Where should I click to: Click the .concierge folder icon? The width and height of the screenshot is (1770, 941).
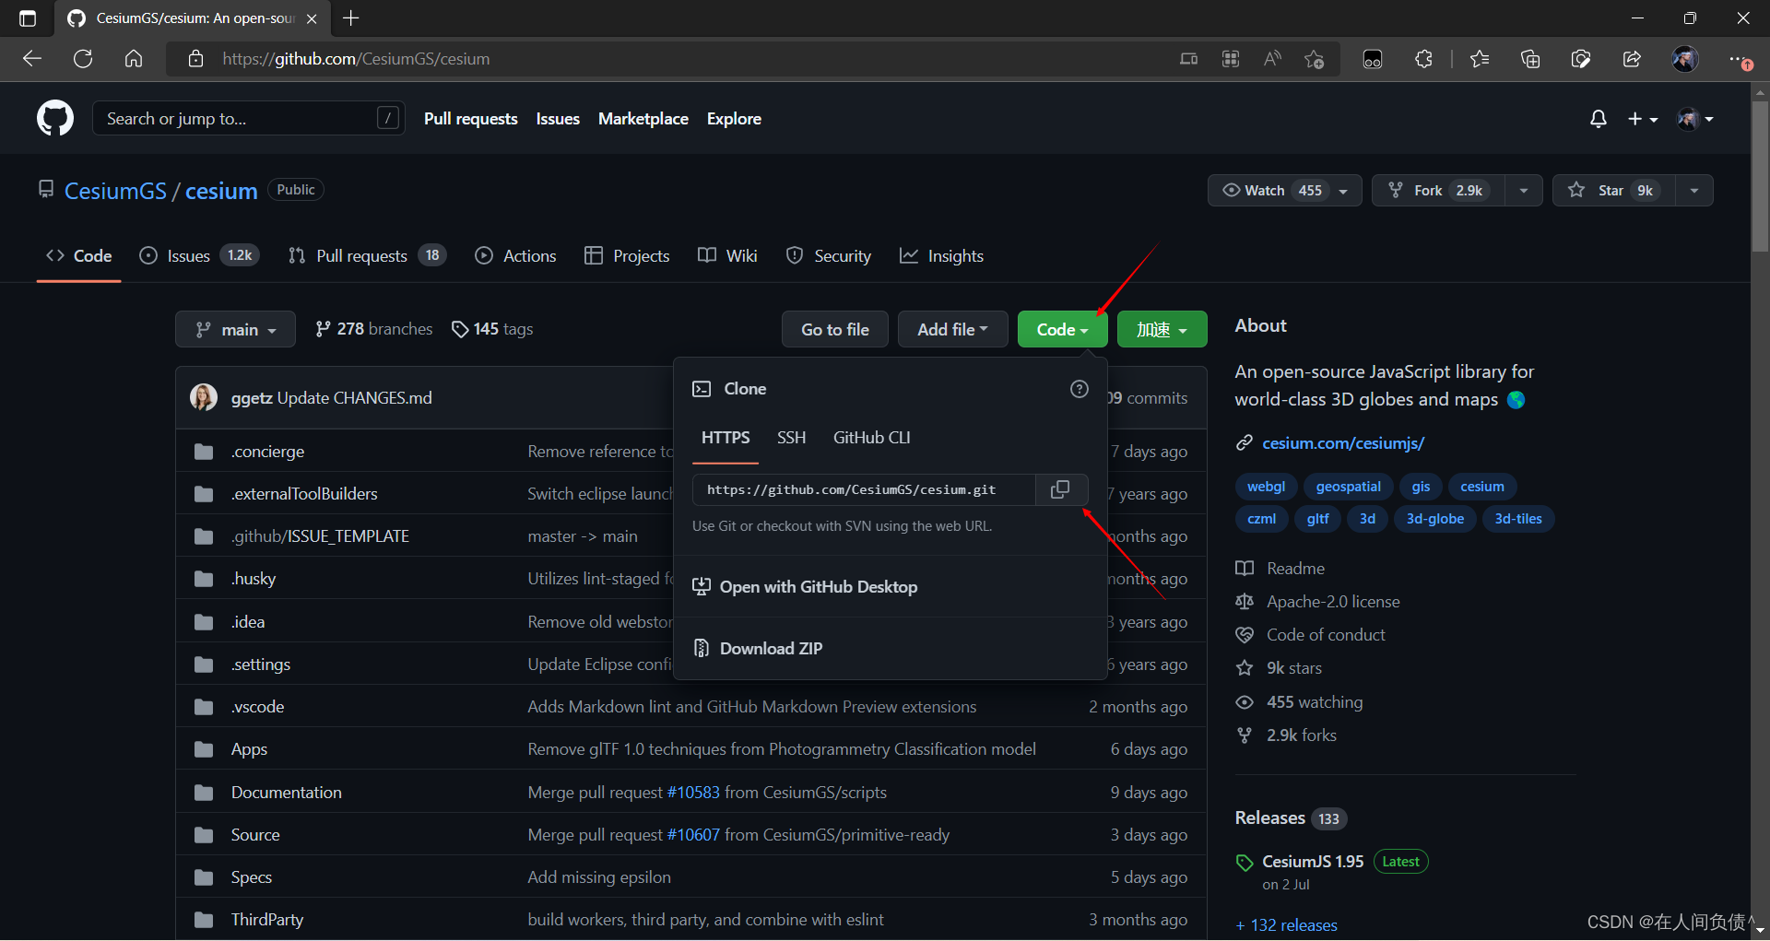point(204,452)
